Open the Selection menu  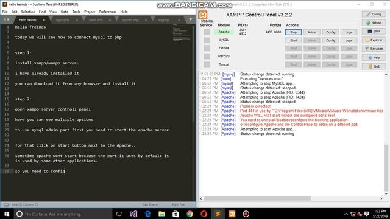28,12
